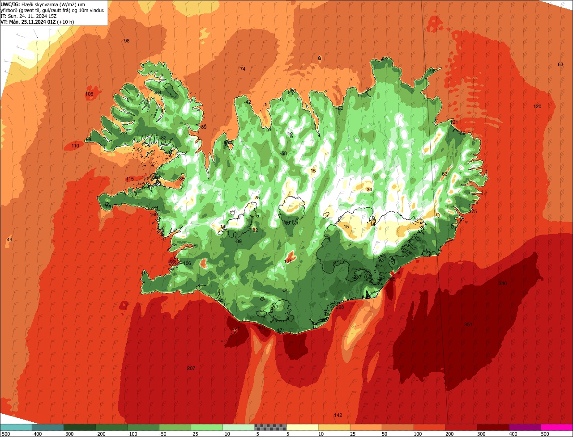Select the coastal value 298
The image size is (573, 437).
tap(340, 307)
